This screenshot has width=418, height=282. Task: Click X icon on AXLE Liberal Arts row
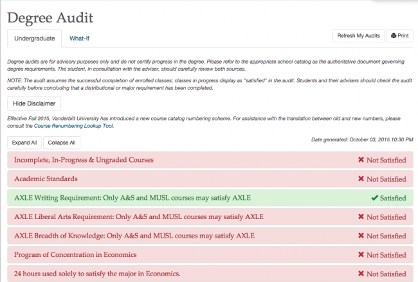click(x=361, y=217)
